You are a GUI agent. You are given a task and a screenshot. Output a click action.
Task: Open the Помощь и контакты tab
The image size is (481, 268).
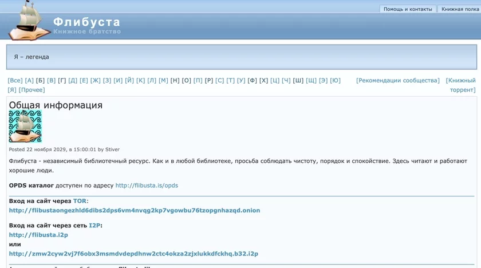click(x=408, y=9)
